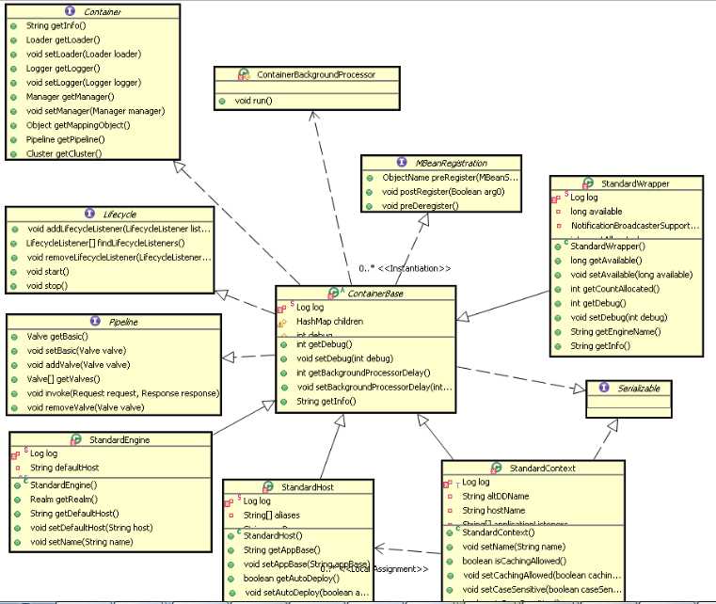Click void setDefaultHost(String host) method
The image size is (716, 604).
[91, 527]
